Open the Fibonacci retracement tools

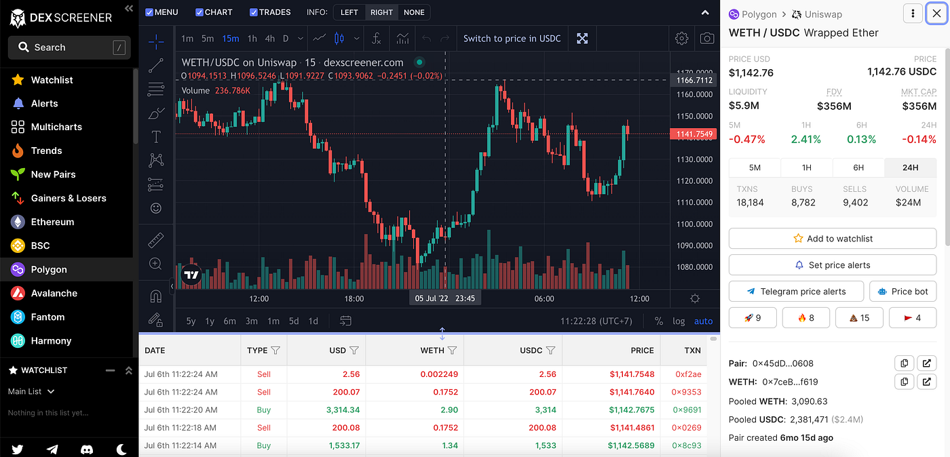pyautogui.click(x=156, y=89)
